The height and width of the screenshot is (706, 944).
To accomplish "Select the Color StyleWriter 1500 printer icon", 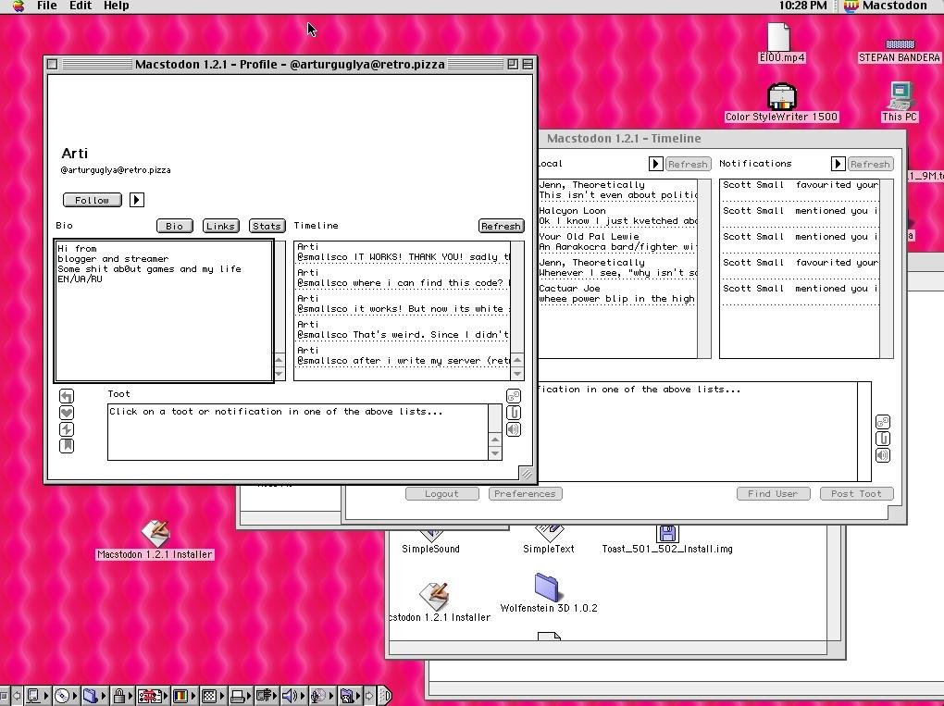I will pos(781,103).
